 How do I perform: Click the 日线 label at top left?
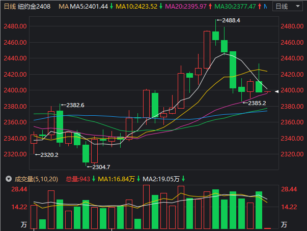9,7
